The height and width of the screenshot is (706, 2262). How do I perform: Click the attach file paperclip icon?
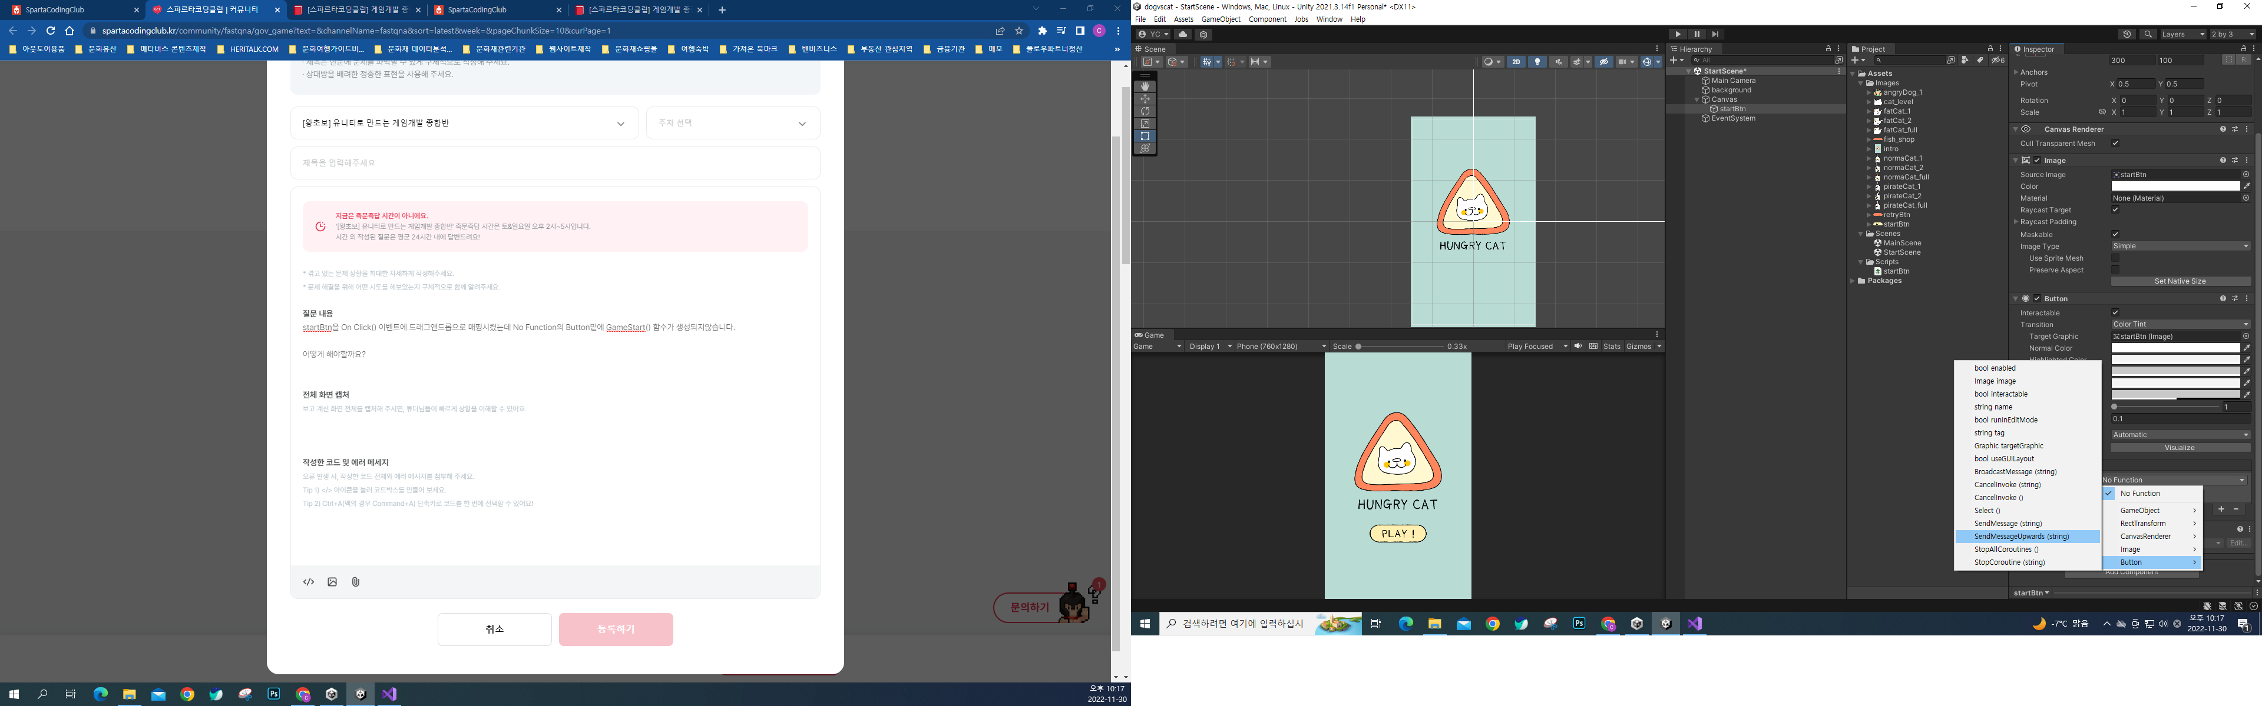click(356, 581)
